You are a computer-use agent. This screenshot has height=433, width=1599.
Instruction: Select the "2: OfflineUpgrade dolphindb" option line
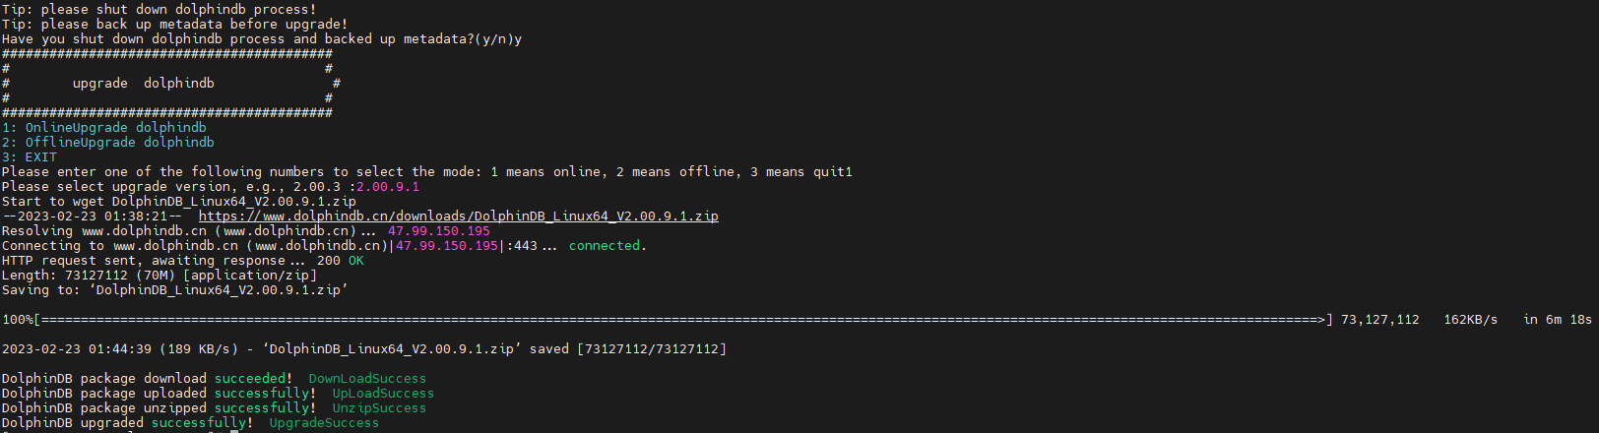click(x=108, y=143)
